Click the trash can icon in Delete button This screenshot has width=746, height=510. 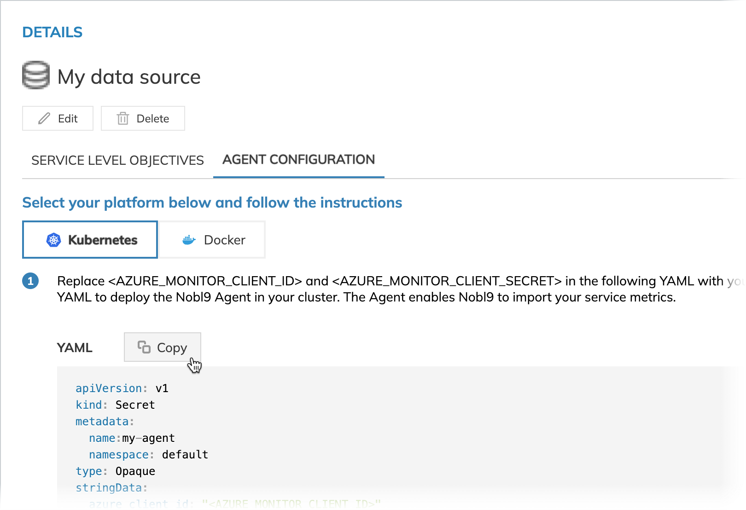pyautogui.click(x=123, y=118)
